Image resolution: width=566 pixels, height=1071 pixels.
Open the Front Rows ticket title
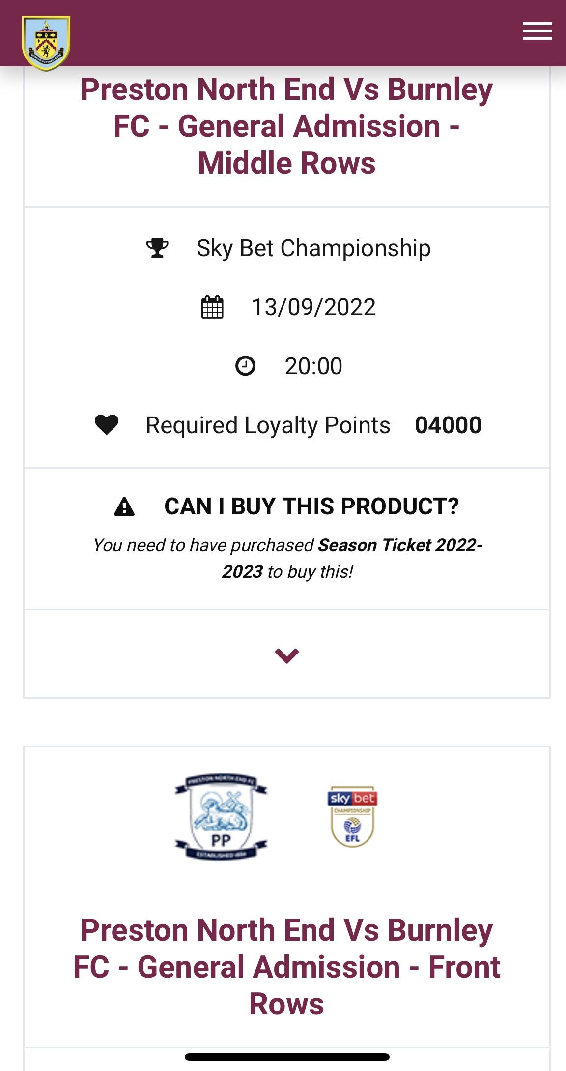tap(287, 967)
